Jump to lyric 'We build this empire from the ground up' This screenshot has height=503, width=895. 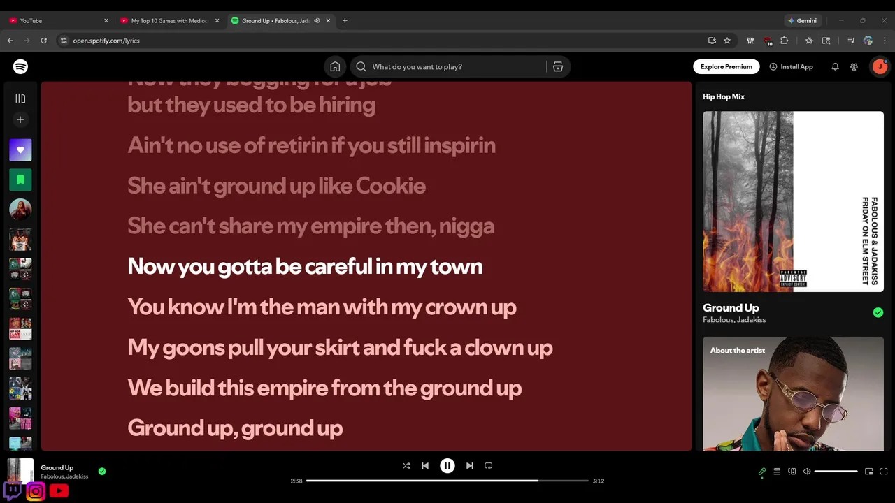coord(324,388)
